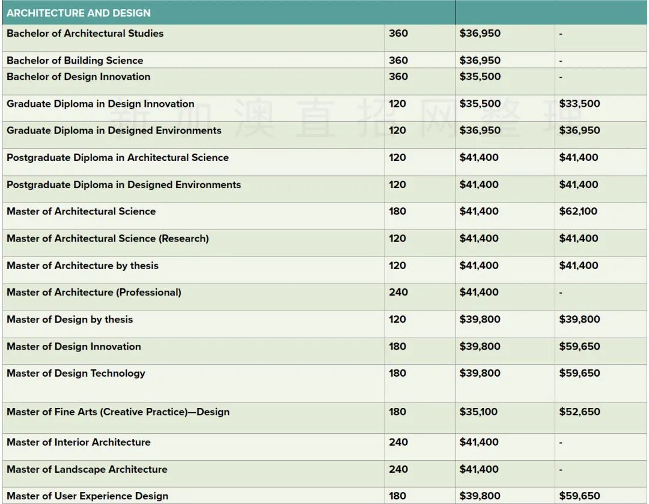Select 120 points for Master of Design by thesis

click(x=397, y=320)
